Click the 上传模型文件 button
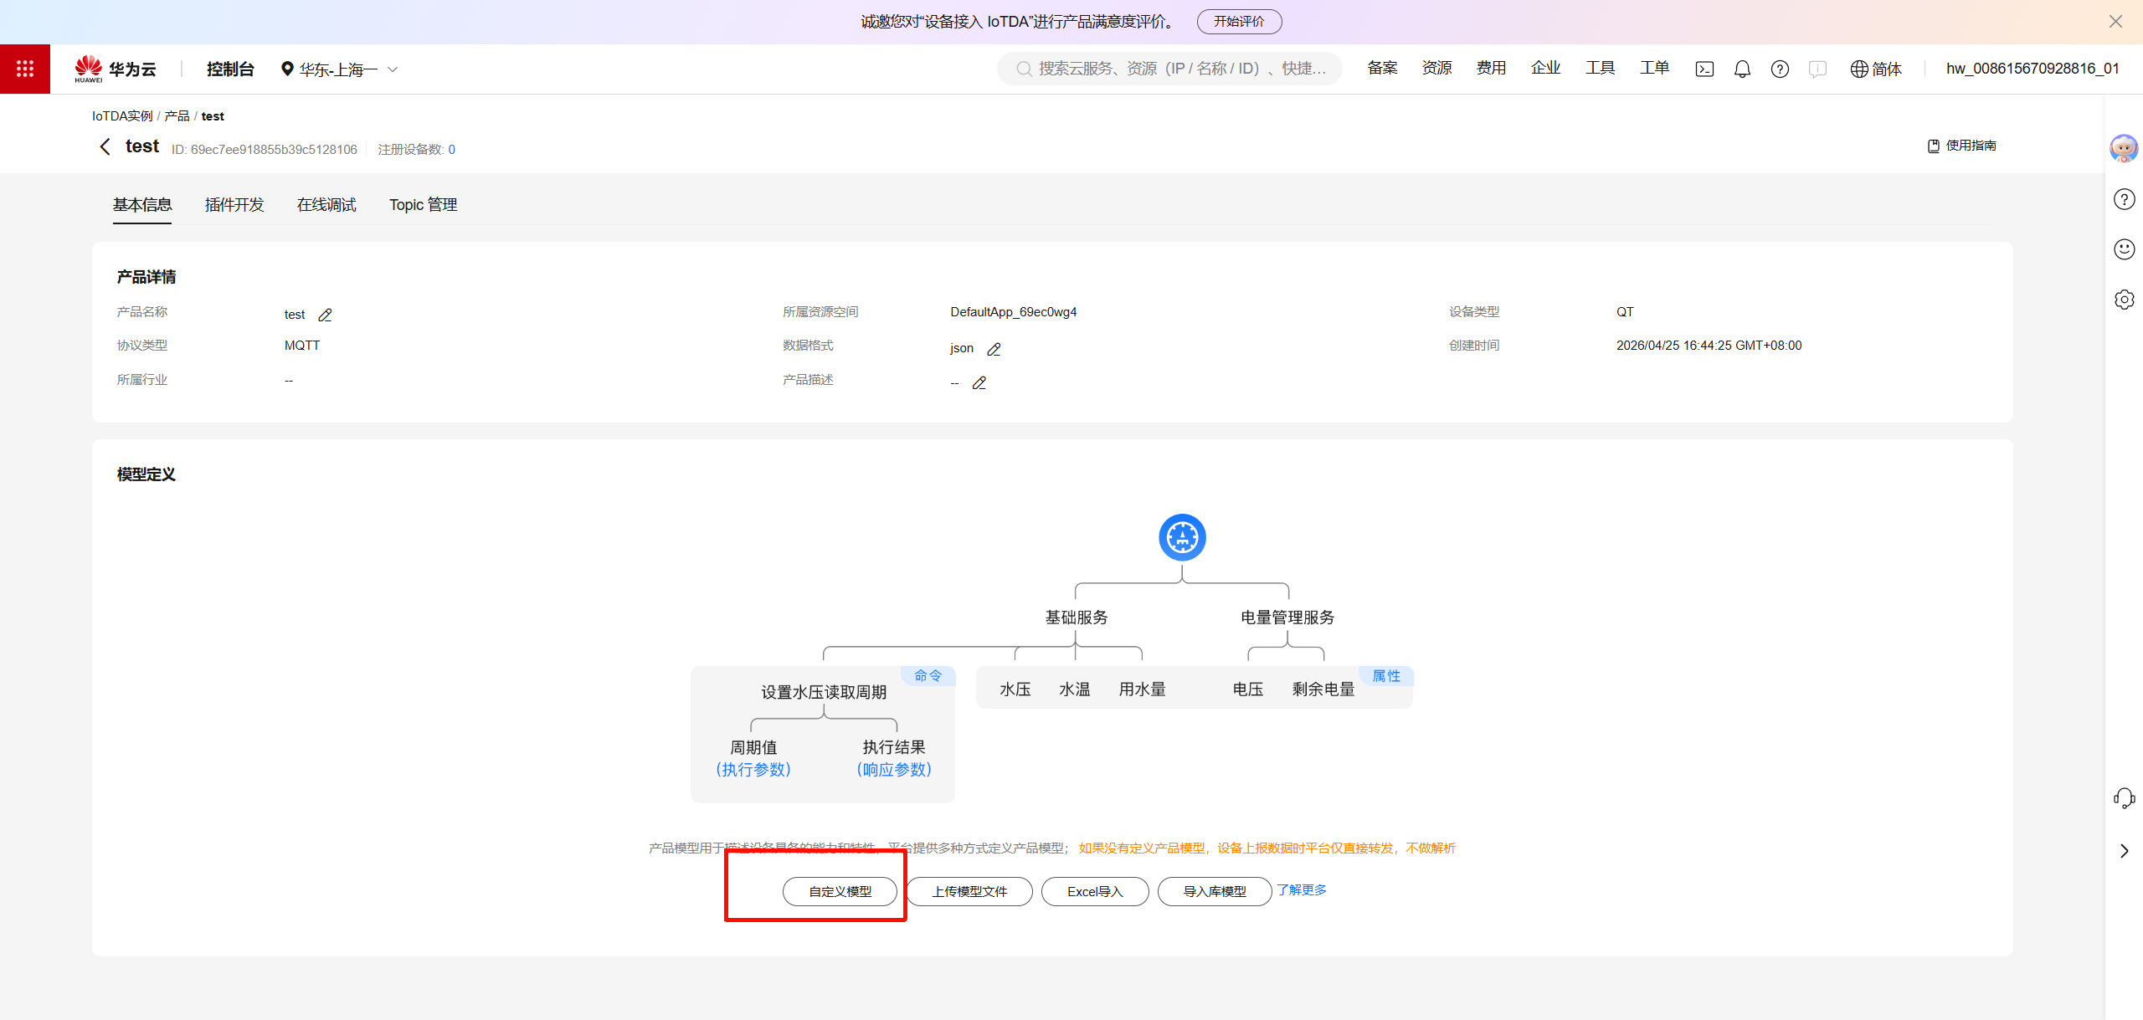The height and width of the screenshot is (1020, 2143). tap(969, 891)
